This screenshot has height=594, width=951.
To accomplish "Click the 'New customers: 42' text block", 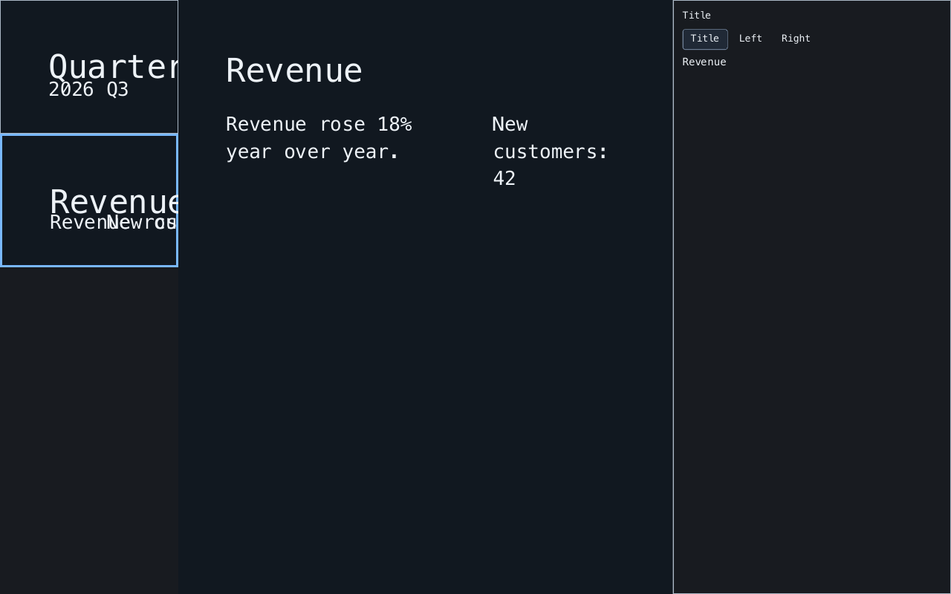I will pyautogui.click(x=551, y=151).
